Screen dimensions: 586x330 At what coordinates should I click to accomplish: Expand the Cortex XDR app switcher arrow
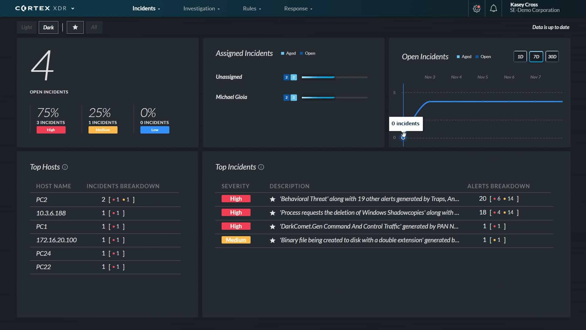73,9
